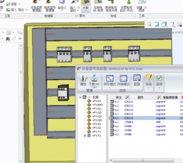Toggle the 关联 button in the ribbon
The width and height of the screenshot is (183, 163).
(86, 6)
